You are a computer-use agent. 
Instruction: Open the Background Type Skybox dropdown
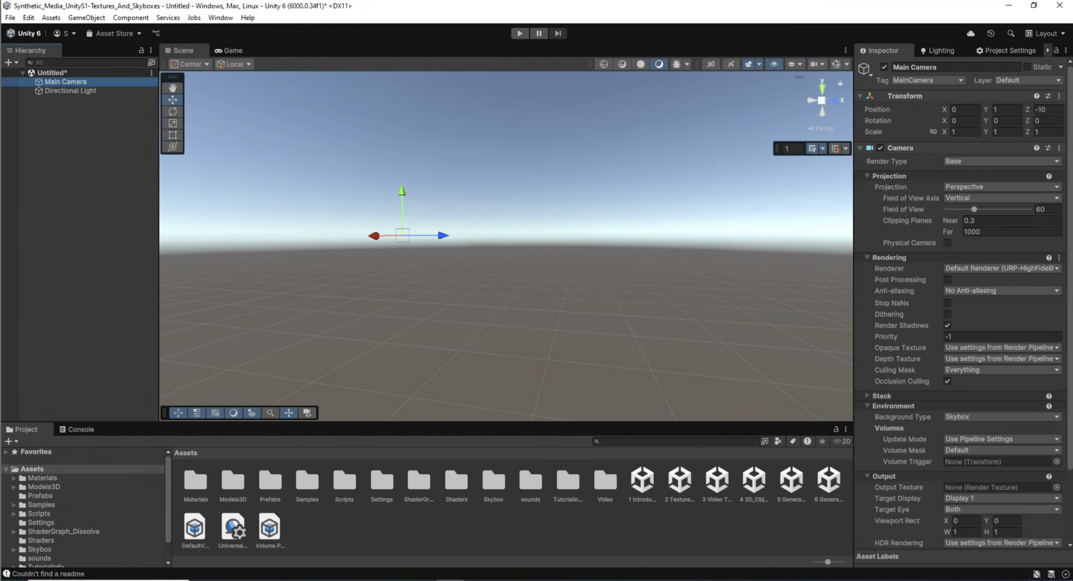click(1002, 417)
